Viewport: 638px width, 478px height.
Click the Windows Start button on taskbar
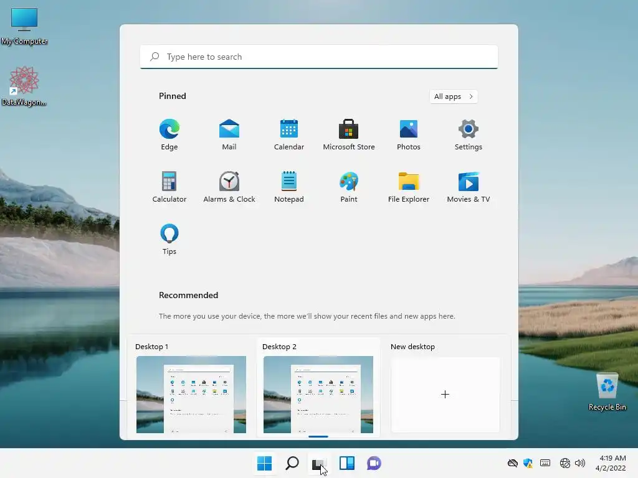(x=264, y=463)
